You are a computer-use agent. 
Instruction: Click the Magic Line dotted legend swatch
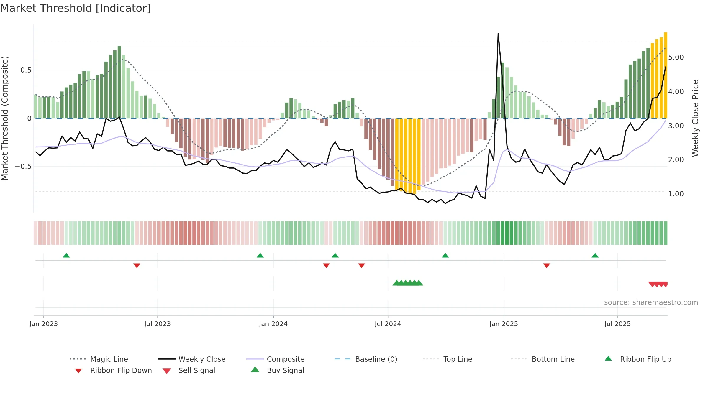click(78, 359)
